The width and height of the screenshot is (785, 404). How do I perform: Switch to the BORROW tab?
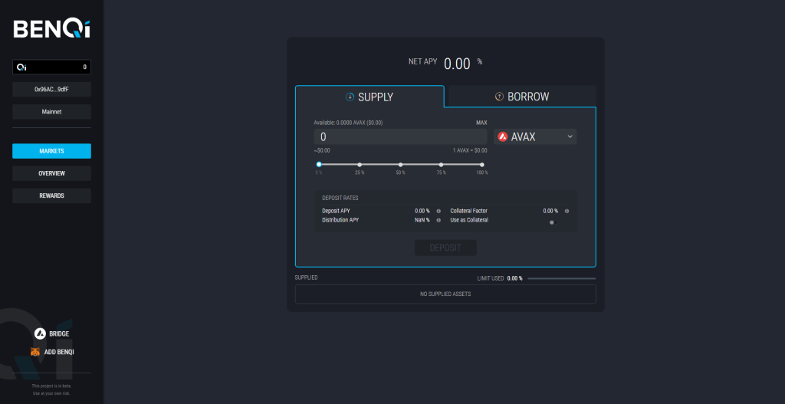point(522,97)
